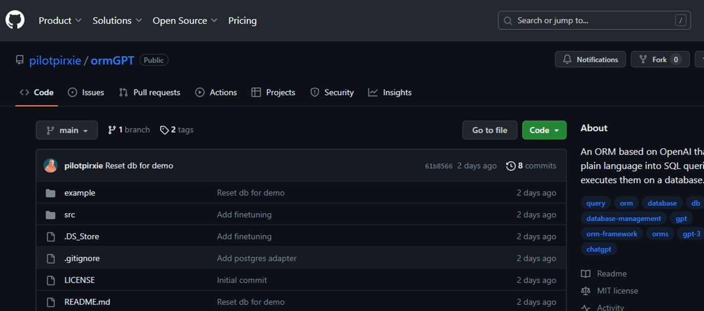Open the example folder

80,193
